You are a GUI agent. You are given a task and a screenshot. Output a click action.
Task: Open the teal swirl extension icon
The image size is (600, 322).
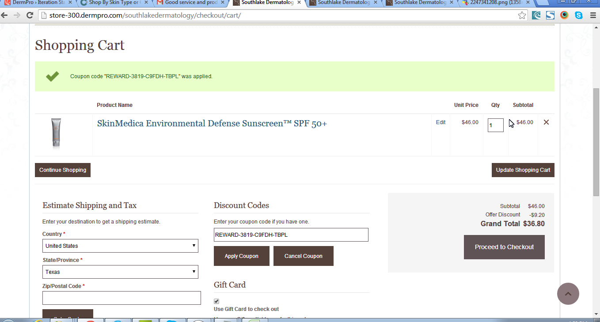[x=536, y=15]
